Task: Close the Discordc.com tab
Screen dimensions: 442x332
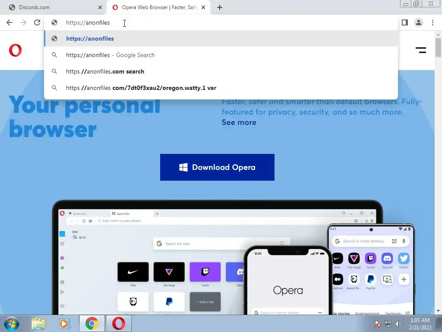Action: coord(100,7)
